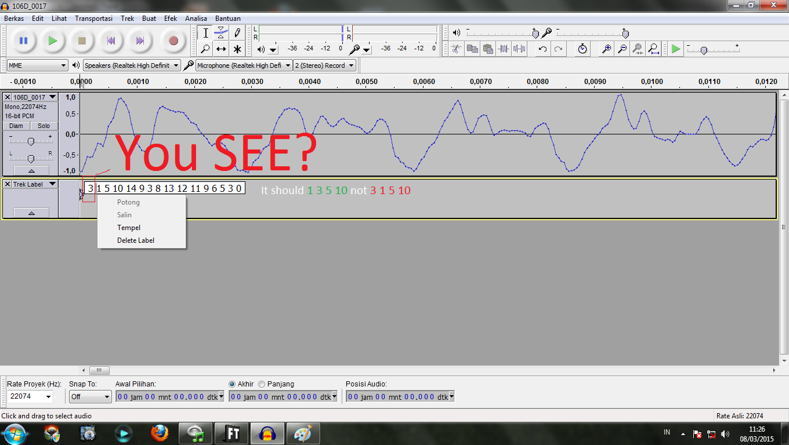Viewport: 789px width, 445px height.
Task: Choose the Time Shift tool
Action: pos(221,49)
